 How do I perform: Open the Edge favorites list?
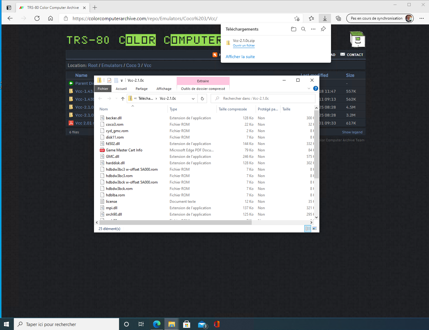(311, 18)
